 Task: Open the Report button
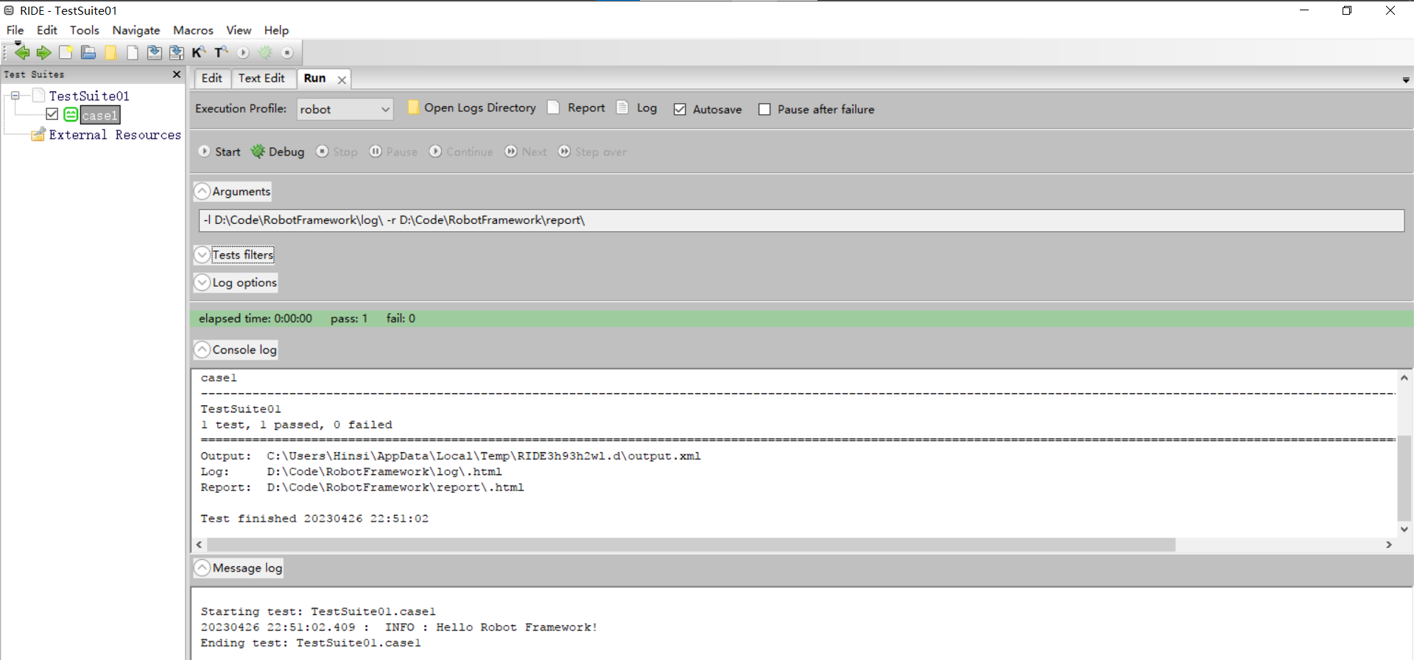pos(577,108)
